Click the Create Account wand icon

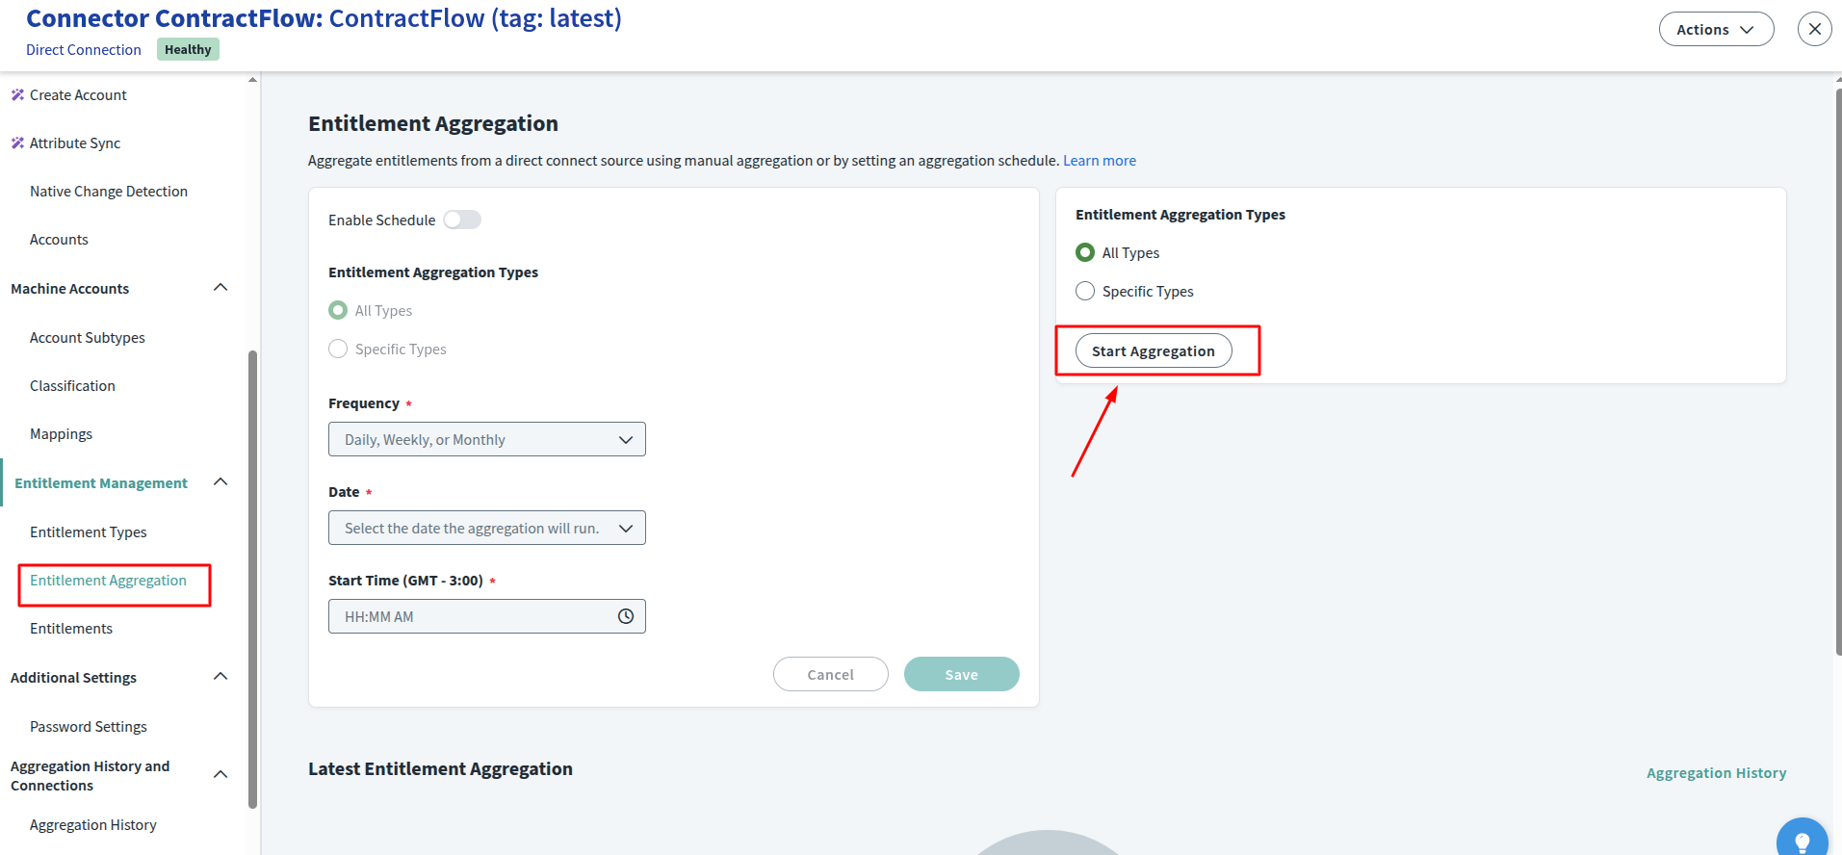(17, 94)
